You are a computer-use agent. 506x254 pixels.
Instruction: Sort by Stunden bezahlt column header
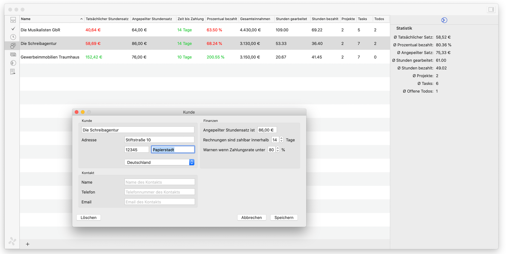(x=325, y=19)
